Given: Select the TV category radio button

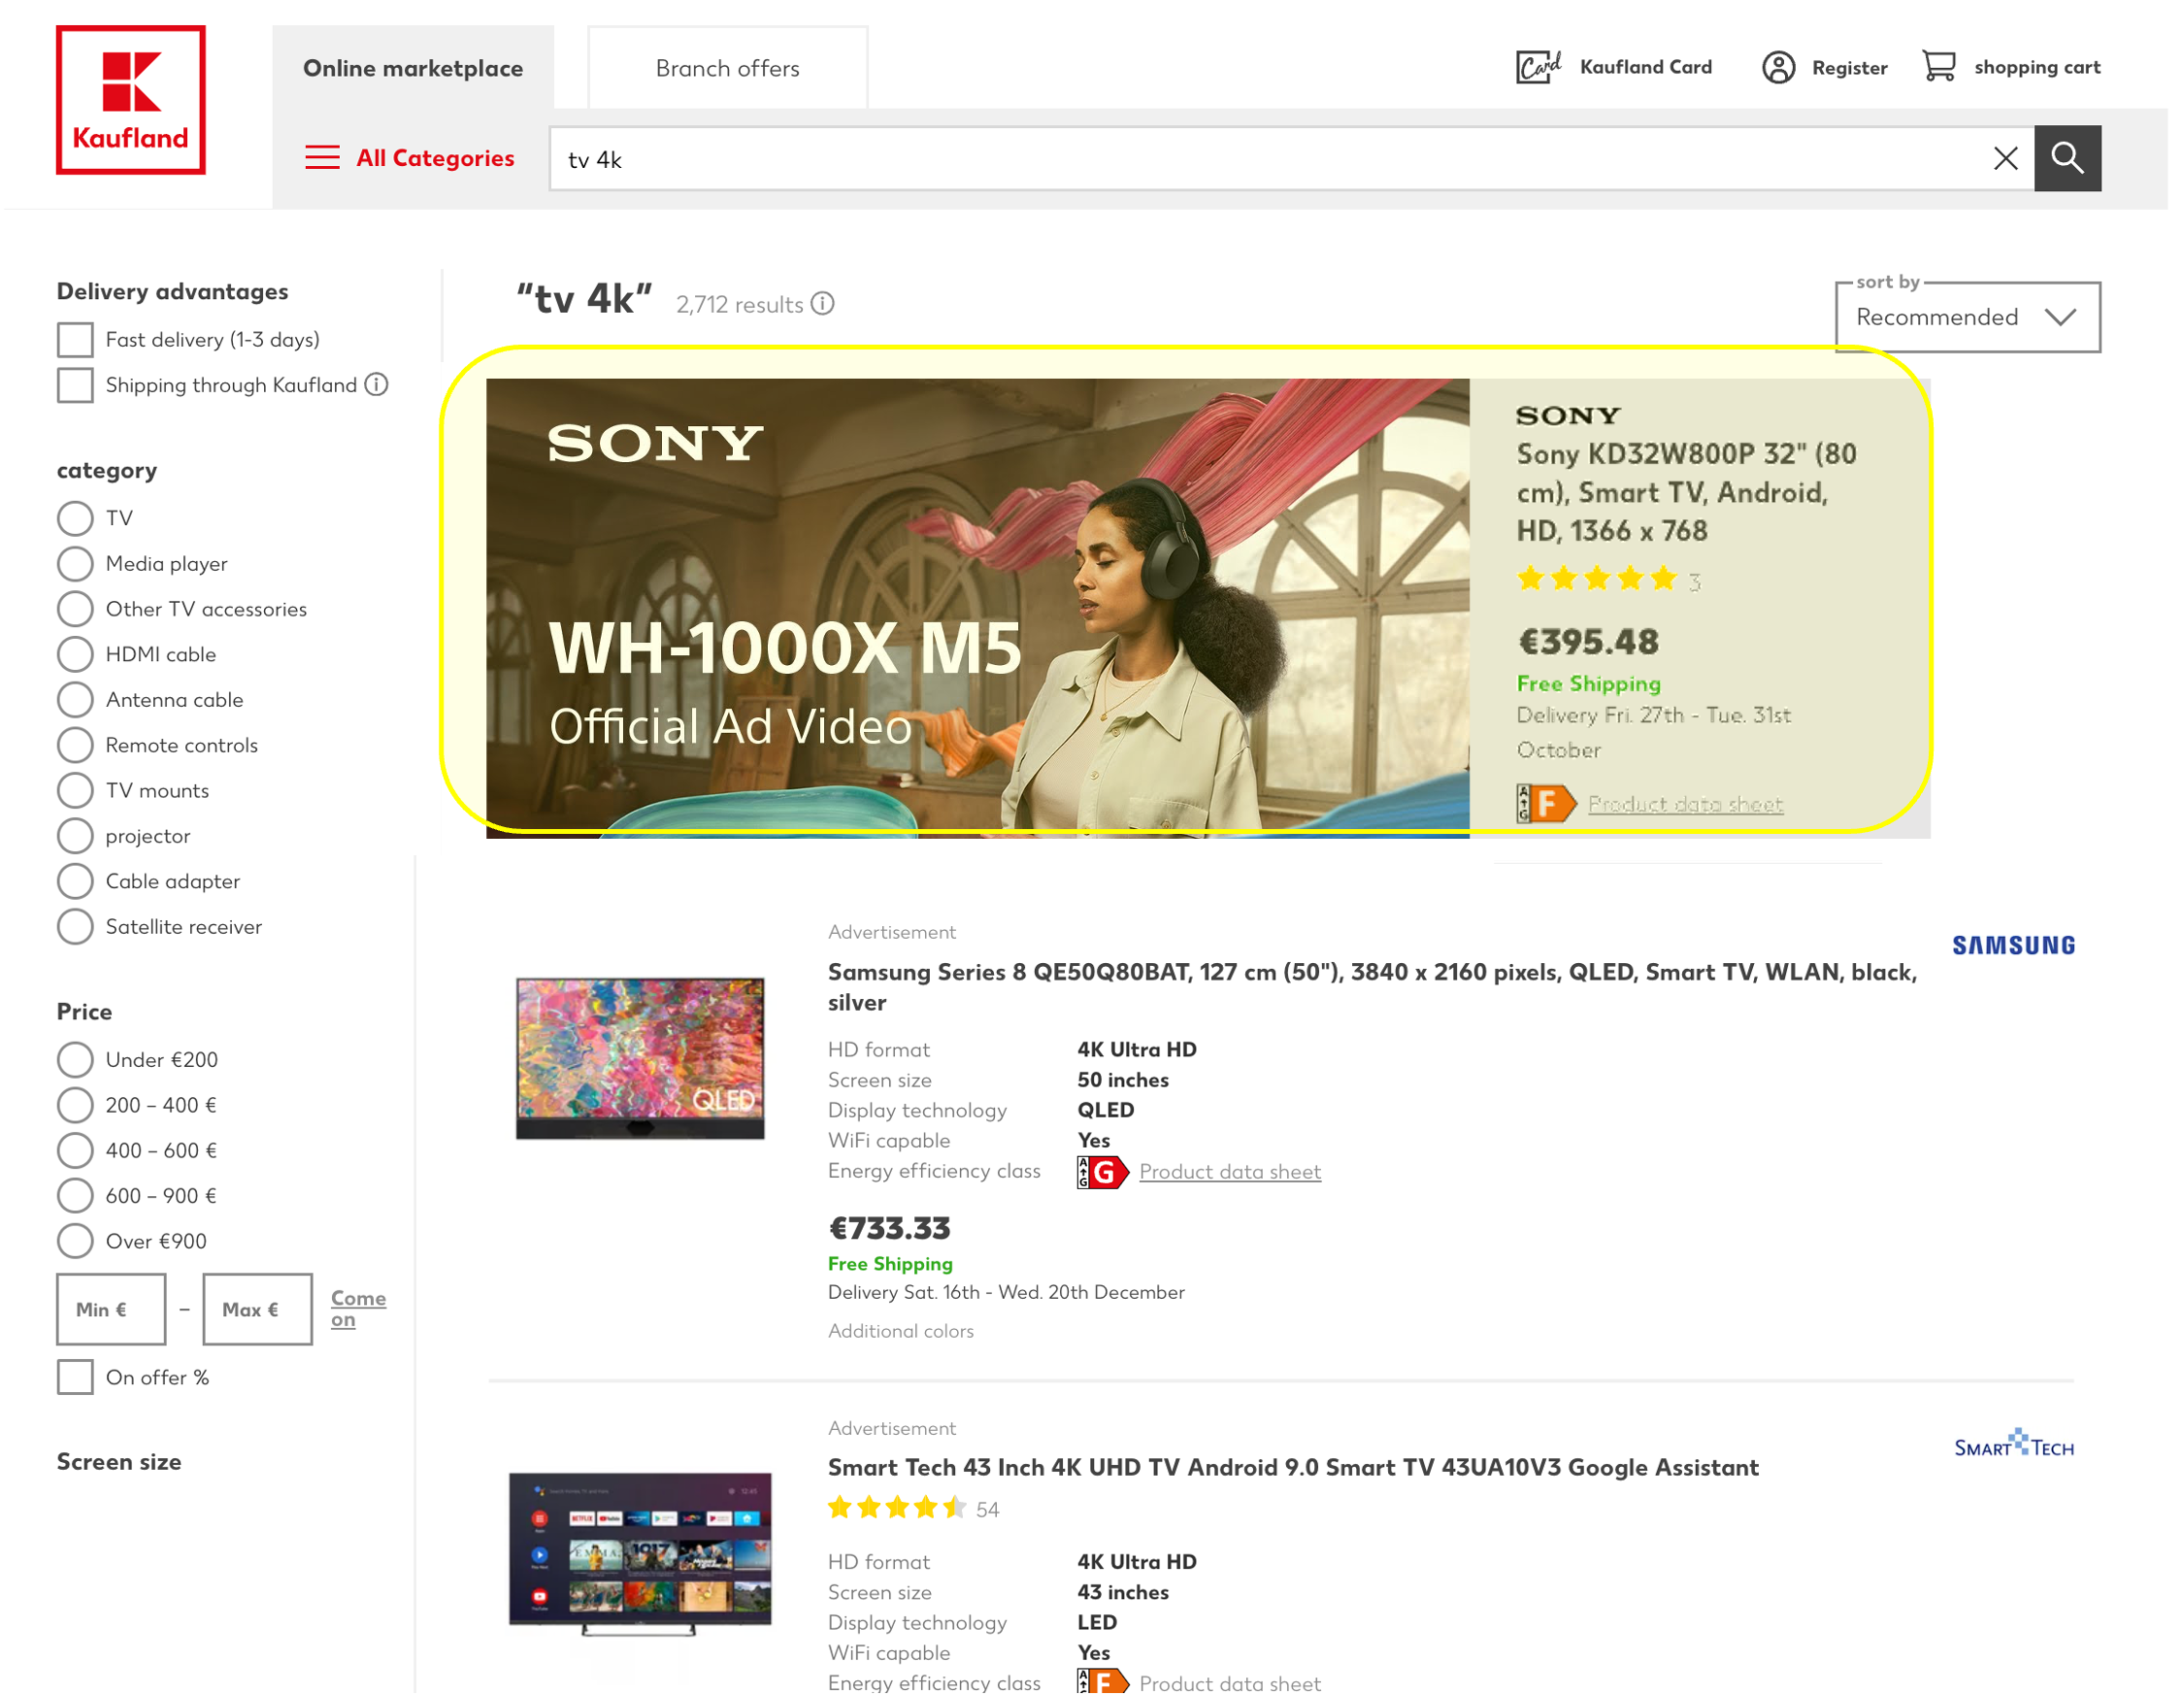Looking at the screenshot, I should (75, 519).
